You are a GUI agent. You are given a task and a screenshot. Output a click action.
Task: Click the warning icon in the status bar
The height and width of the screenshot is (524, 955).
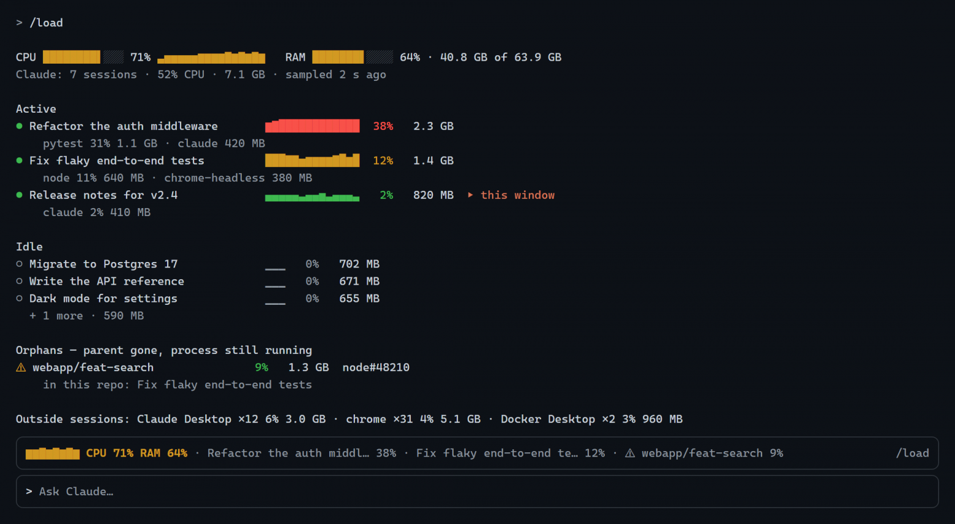(x=630, y=453)
